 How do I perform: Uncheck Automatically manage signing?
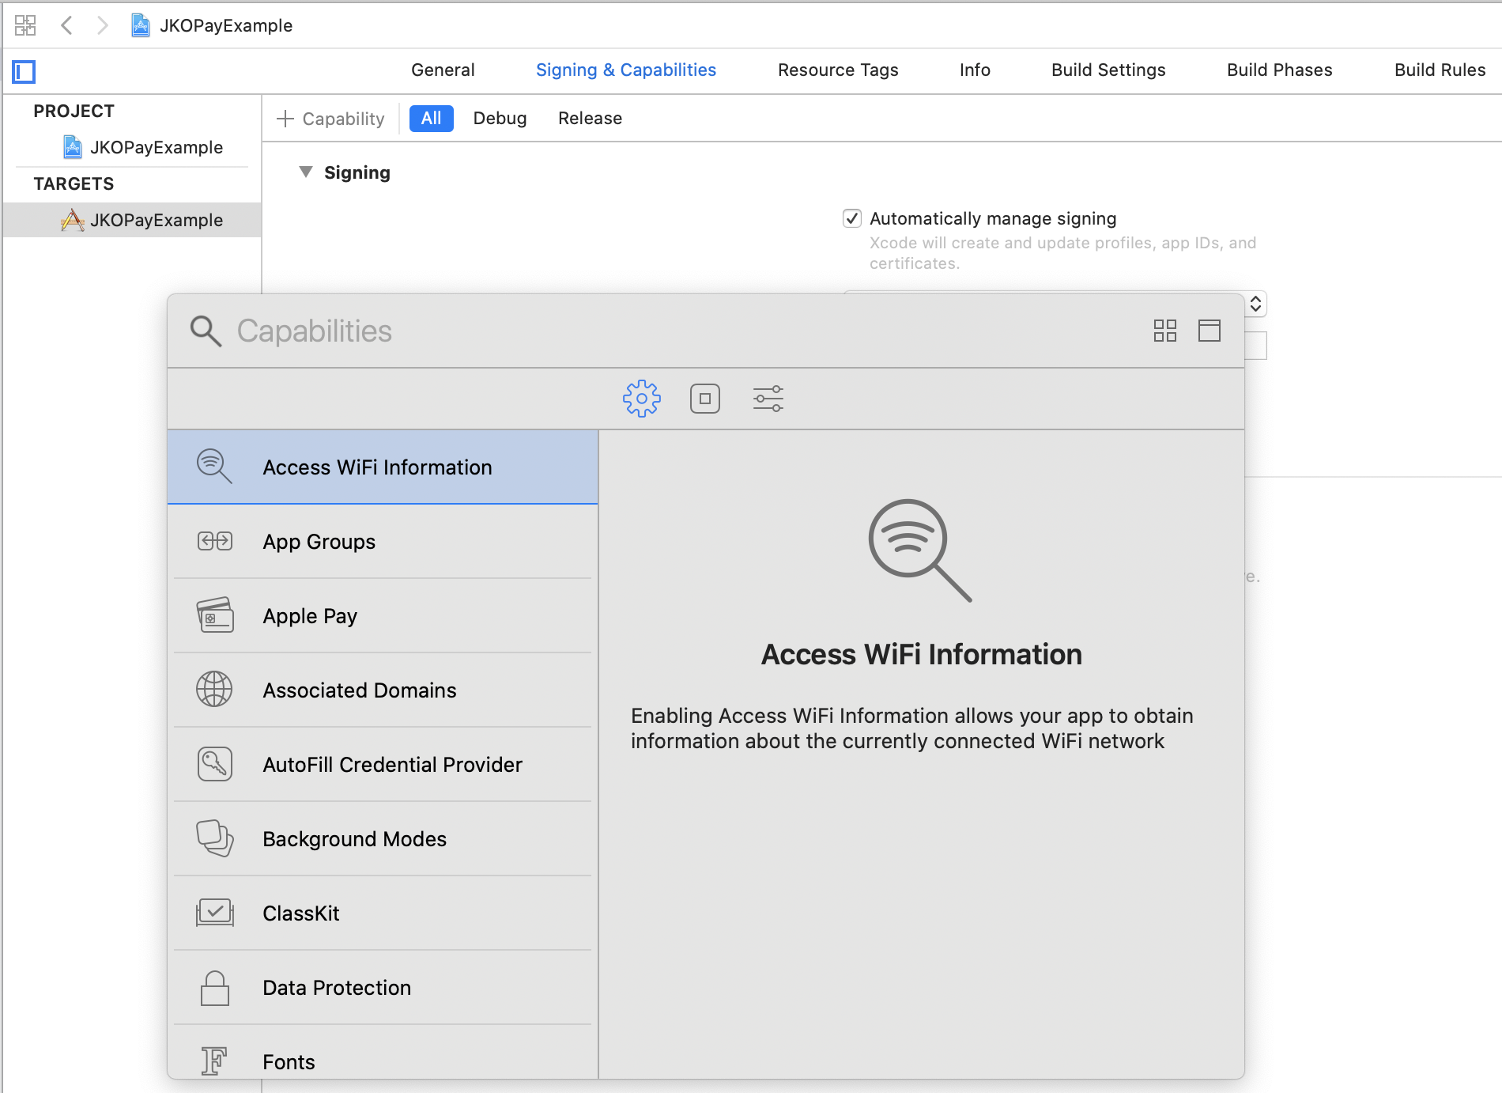pyautogui.click(x=852, y=218)
